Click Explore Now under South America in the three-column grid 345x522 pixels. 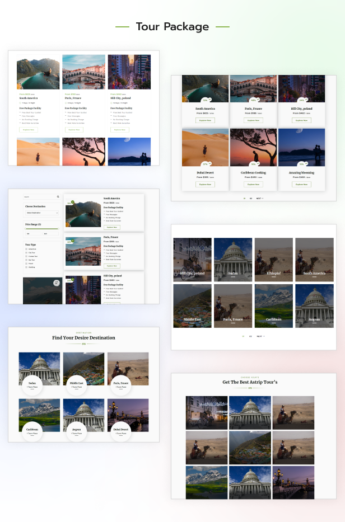(29, 129)
